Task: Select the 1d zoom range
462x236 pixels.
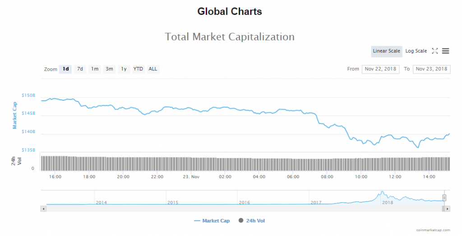Action: coord(66,69)
